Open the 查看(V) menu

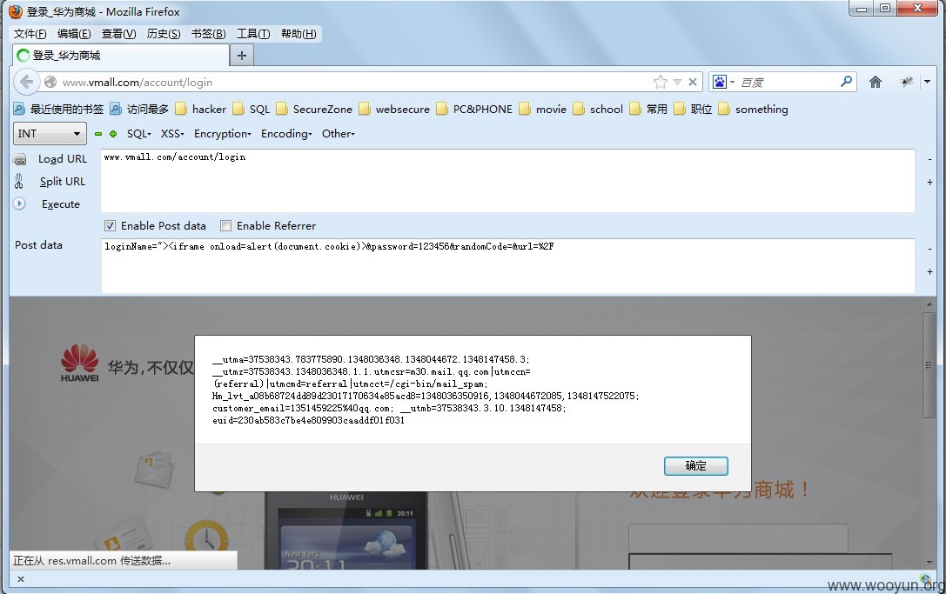pyautogui.click(x=119, y=34)
